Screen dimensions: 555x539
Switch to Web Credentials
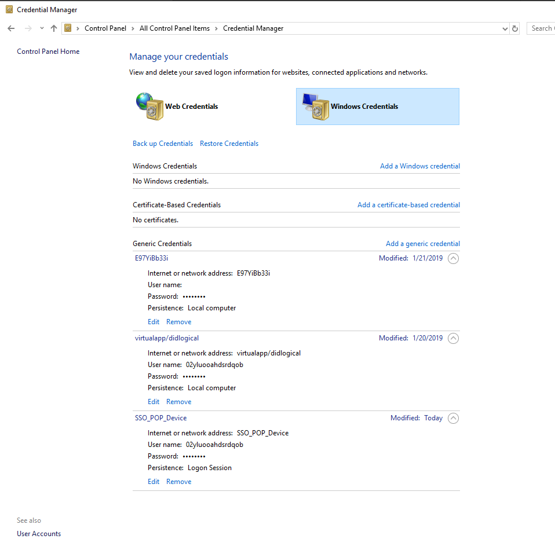pos(192,107)
